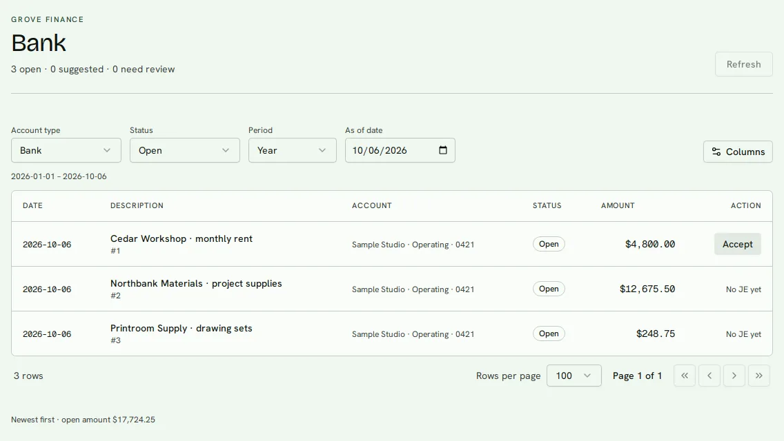Click the 2026-01-01 – 2026-10-06 date range
Screen dimensions: 784x441
(59, 176)
